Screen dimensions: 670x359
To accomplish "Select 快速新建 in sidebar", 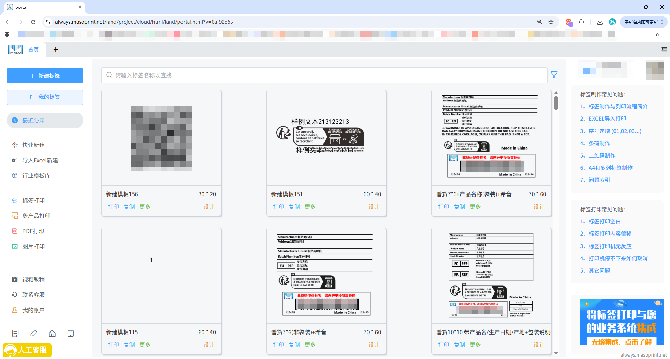I will [33, 145].
